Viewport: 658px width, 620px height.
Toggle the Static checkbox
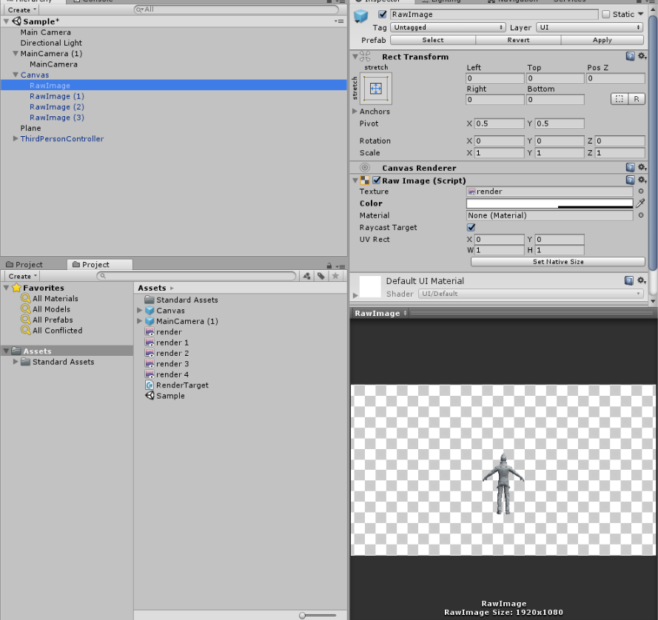click(605, 14)
